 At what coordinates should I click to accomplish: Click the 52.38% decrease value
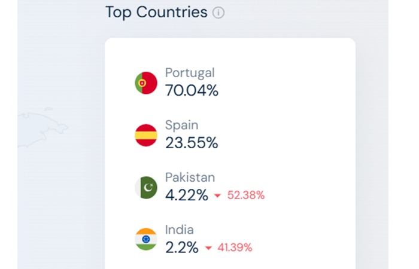point(246,195)
